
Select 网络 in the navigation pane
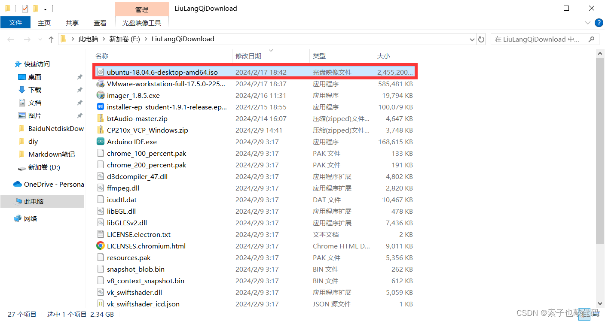point(31,218)
